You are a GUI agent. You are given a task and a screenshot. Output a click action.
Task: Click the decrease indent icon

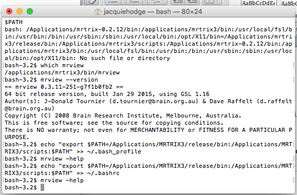178,2
